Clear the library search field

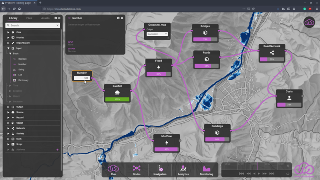pos(57,25)
